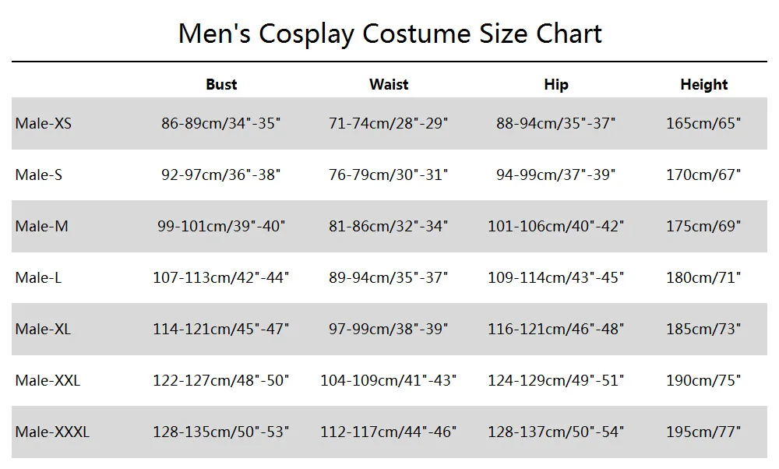The image size is (779, 469).
Task: Click the Male-M row label
Action: click(42, 226)
